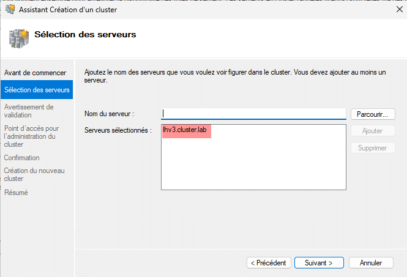Close the Assistant Création d'un cluster window
The image size is (407, 277).
(x=400, y=9)
